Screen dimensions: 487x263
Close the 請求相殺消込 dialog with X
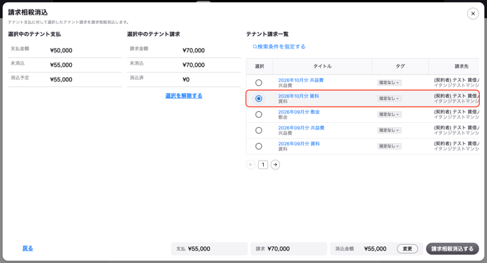coord(472,14)
